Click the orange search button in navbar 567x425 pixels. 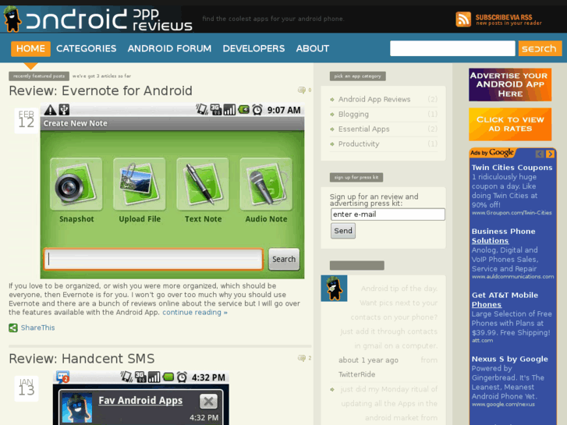click(540, 48)
